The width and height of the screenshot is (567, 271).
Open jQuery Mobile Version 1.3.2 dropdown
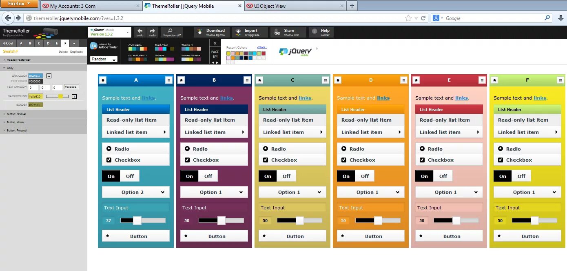(x=109, y=32)
